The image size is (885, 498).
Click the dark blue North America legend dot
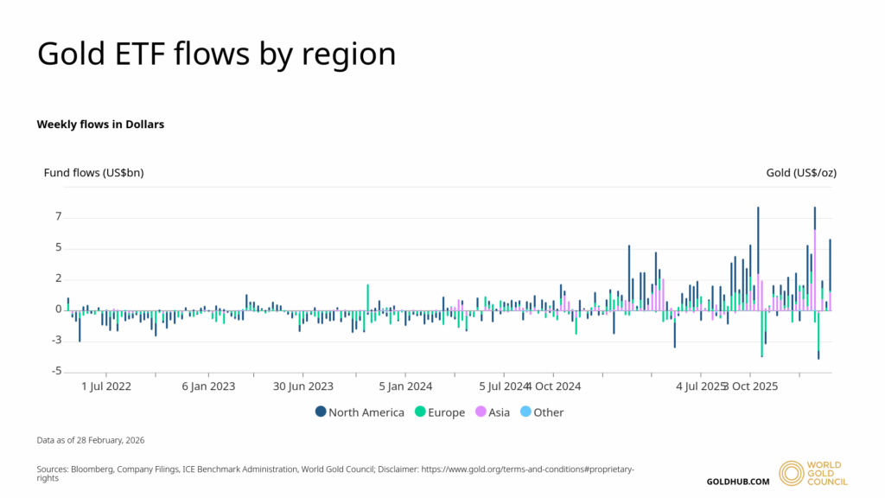[x=321, y=412]
